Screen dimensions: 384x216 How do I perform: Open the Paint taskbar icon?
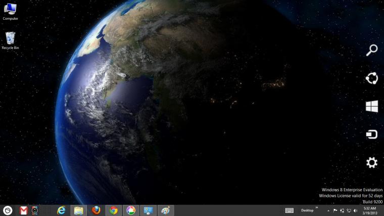166,210
